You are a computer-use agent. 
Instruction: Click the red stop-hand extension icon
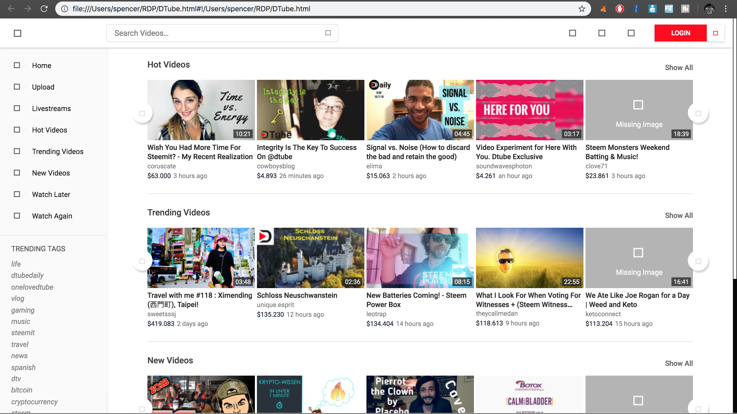[x=619, y=9]
